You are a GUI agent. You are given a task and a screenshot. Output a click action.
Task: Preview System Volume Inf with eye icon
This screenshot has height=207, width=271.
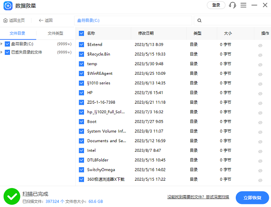tap(260, 132)
